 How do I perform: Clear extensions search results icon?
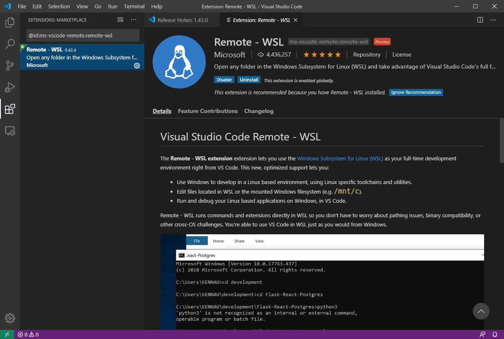(x=120, y=20)
